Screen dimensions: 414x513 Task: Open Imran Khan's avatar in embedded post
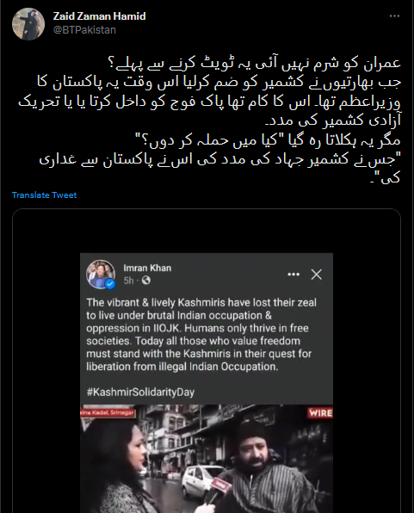point(101,275)
